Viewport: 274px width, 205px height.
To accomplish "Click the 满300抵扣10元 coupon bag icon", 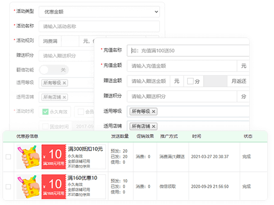I will point(28,157).
